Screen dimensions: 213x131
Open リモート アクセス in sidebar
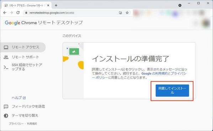(23, 47)
